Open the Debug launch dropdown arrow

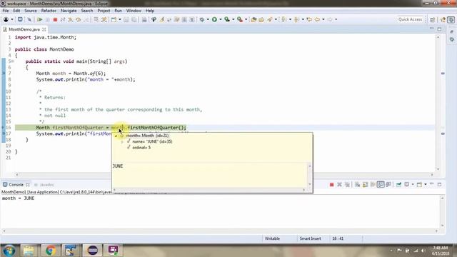[x=208, y=19]
